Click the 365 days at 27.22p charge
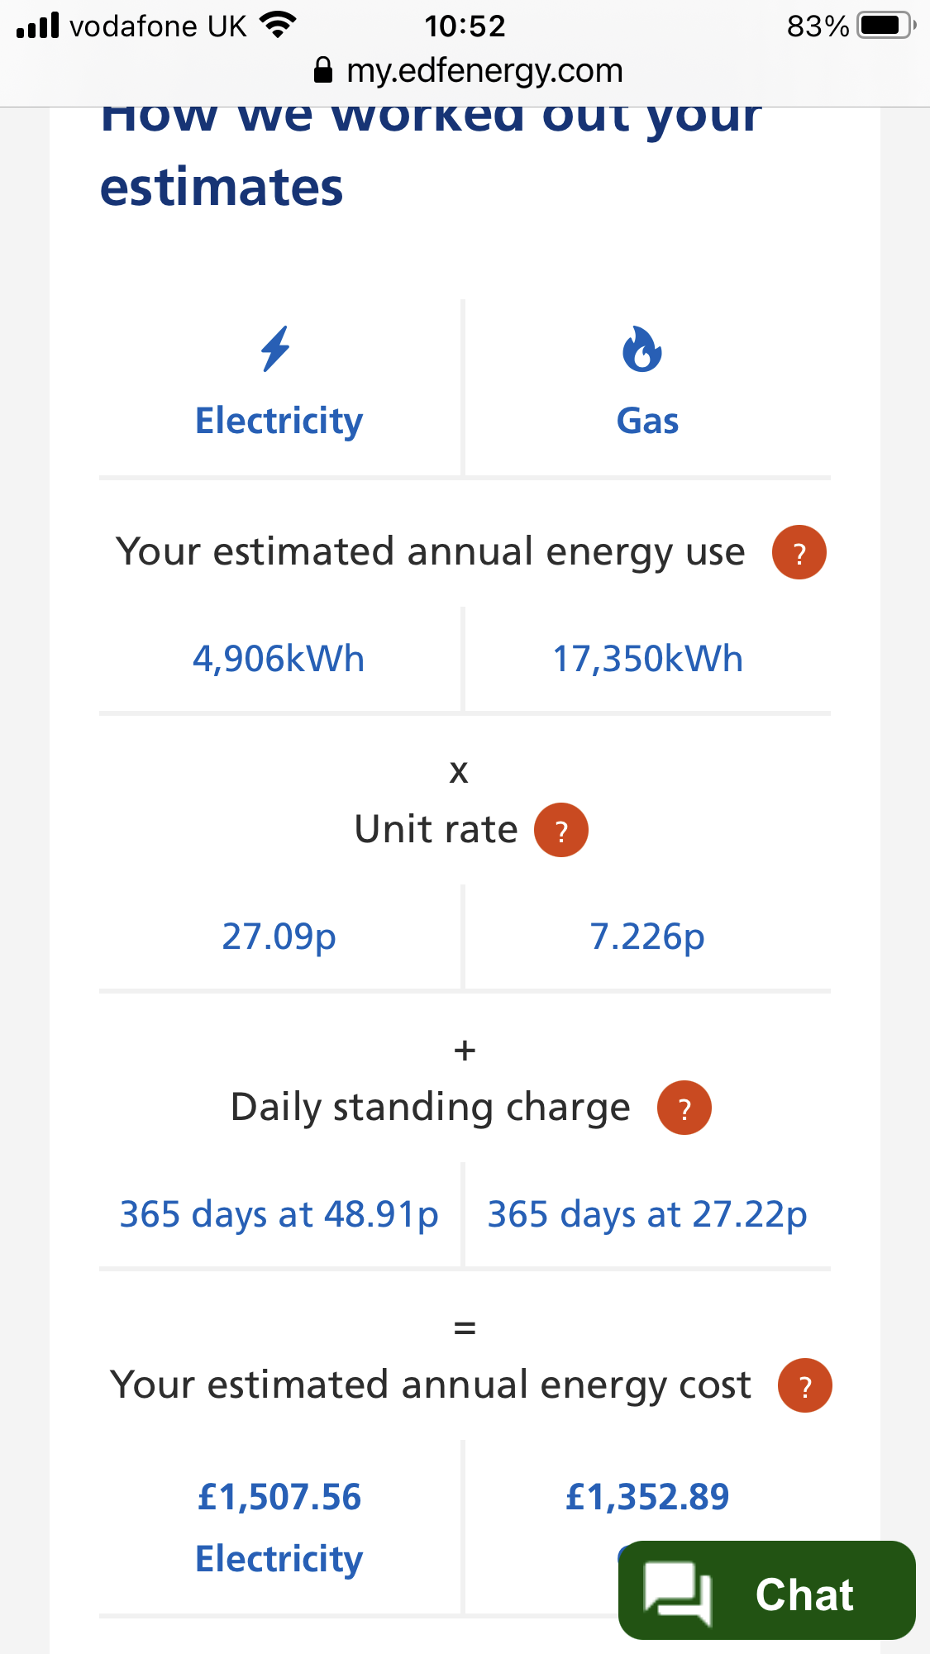The image size is (930, 1654). pyautogui.click(x=647, y=1214)
